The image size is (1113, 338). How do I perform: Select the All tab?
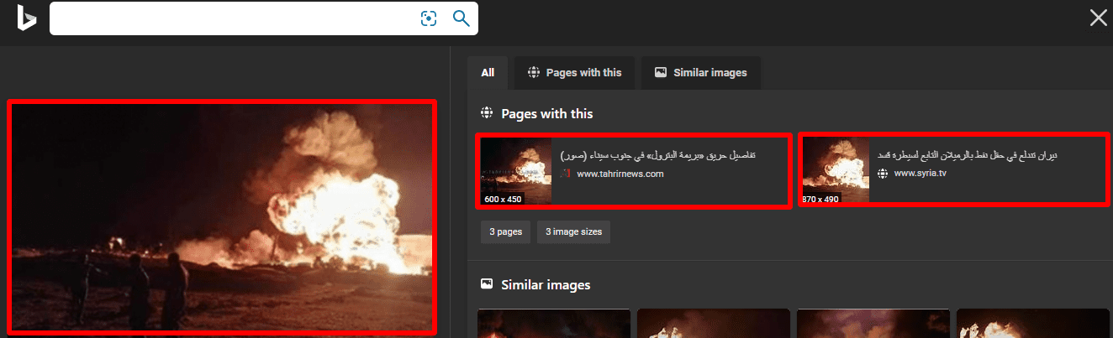click(x=488, y=73)
